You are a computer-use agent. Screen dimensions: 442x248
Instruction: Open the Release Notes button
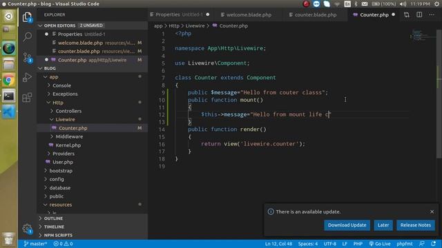416,225
